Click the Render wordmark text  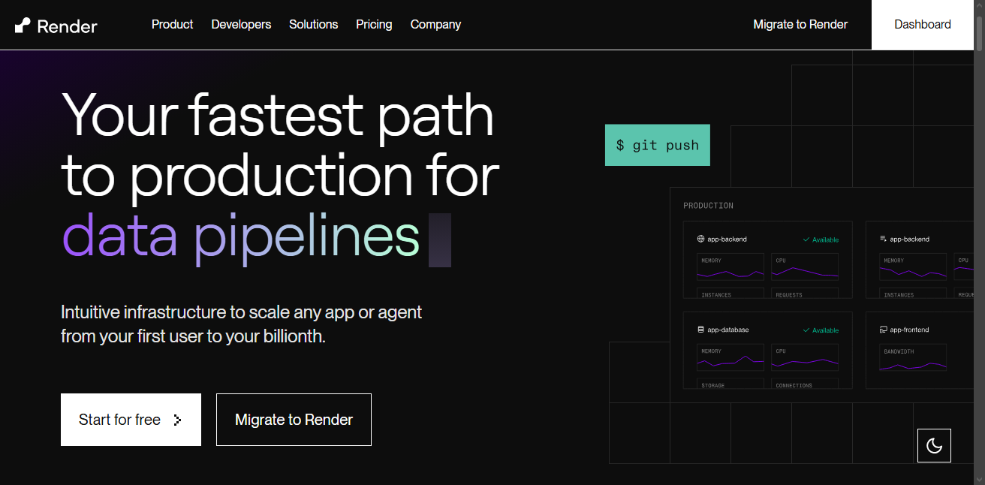click(x=67, y=26)
